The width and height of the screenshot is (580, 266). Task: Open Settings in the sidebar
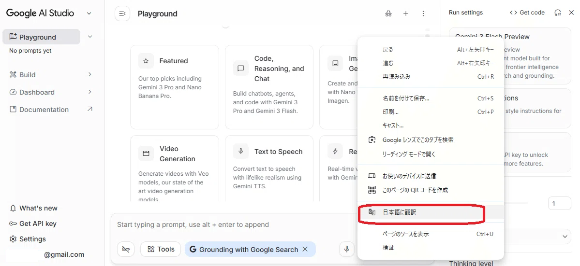coord(28,239)
